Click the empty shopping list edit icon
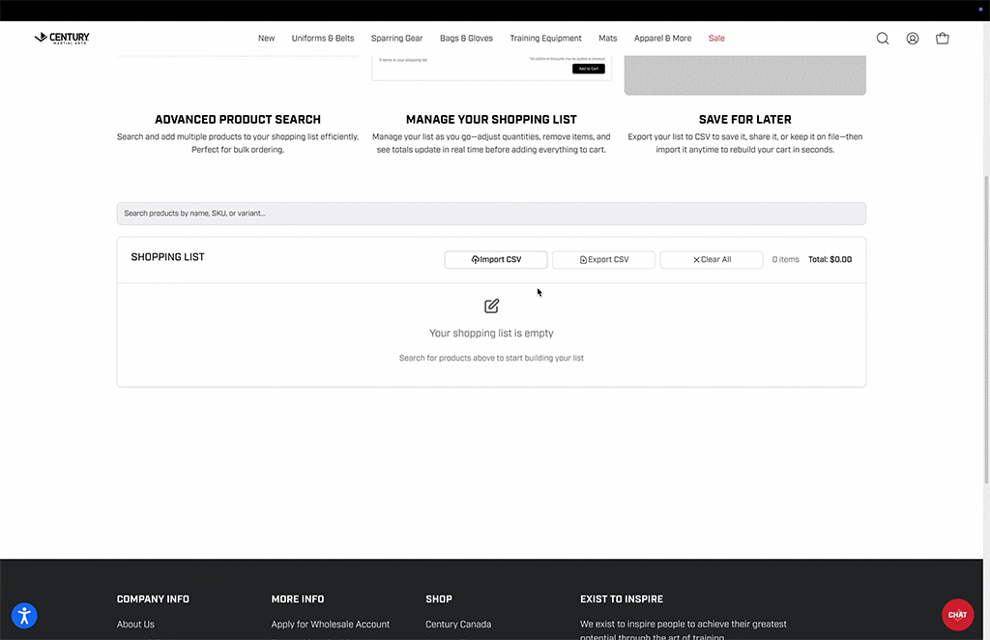The image size is (990, 640). (491, 306)
